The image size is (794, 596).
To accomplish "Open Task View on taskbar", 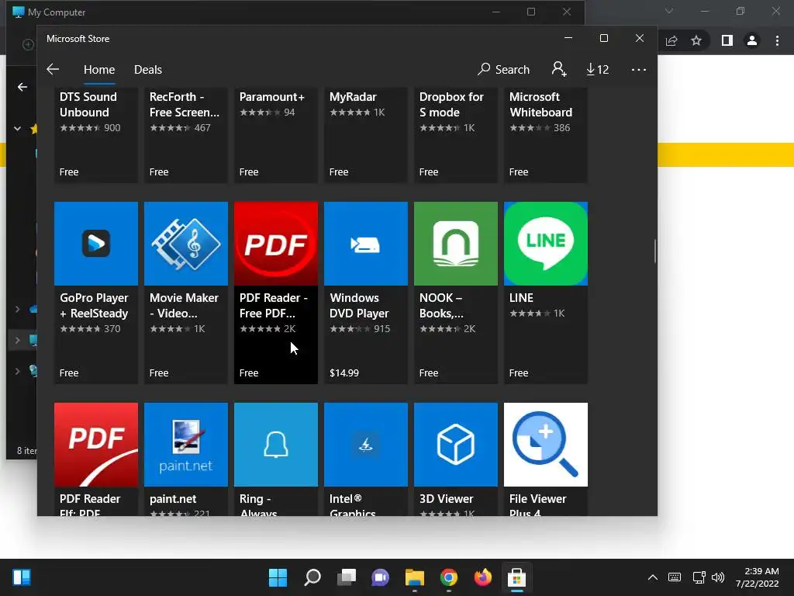I will [347, 577].
